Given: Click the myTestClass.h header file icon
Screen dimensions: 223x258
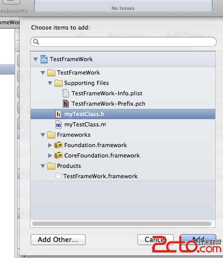Looking at the screenshot, I should (x=59, y=114).
